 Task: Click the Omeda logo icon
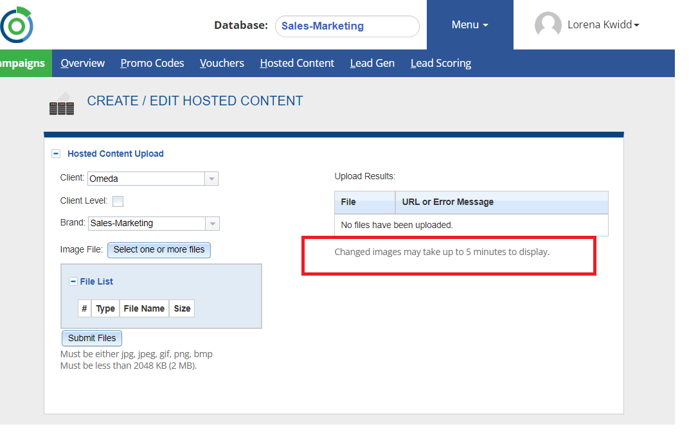pyautogui.click(x=16, y=25)
